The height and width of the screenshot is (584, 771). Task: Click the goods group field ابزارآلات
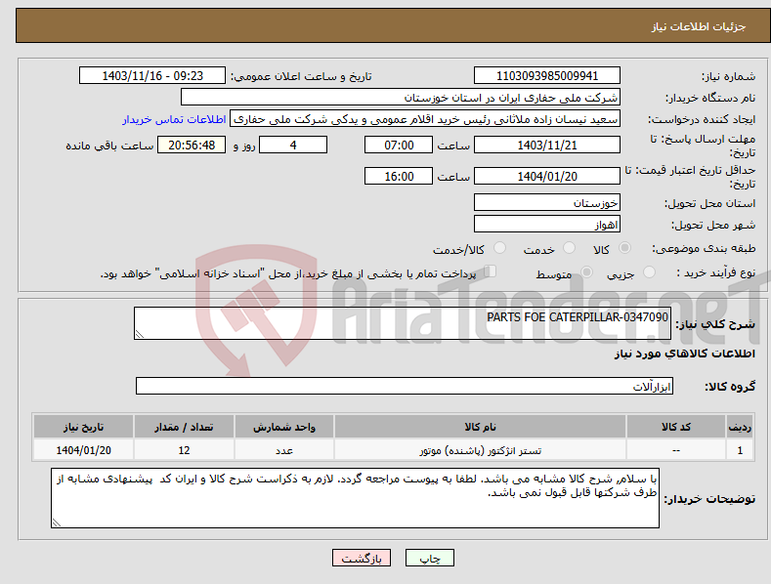tap(405, 386)
